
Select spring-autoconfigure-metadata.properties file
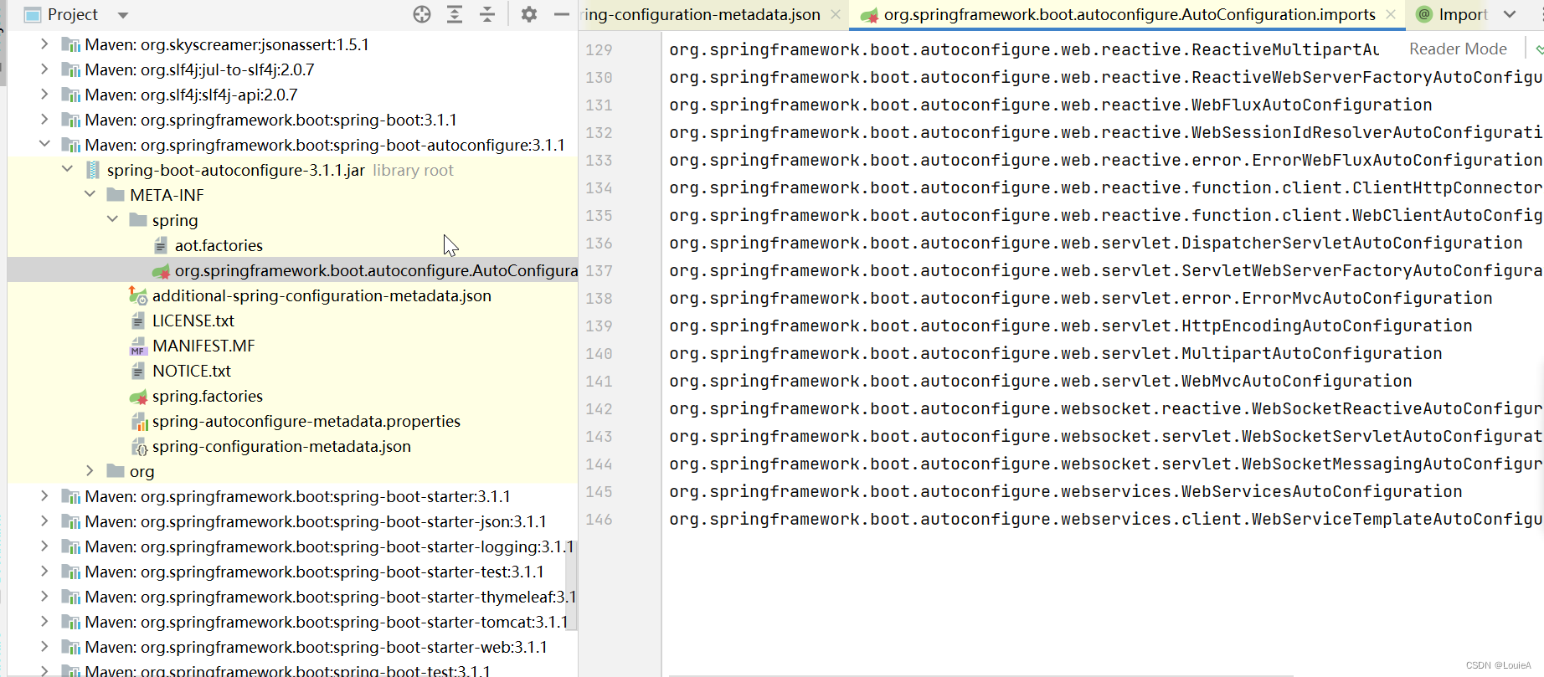[306, 421]
